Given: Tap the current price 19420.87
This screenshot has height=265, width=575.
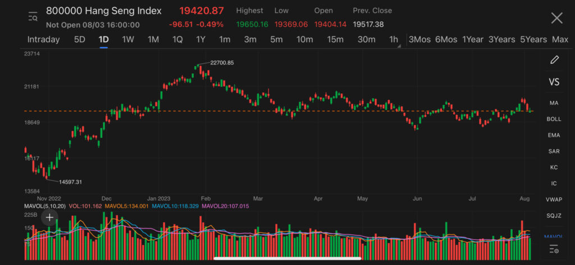Looking at the screenshot, I should (x=202, y=11).
